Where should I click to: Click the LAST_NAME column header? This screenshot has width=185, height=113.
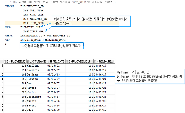coord(37,61)
